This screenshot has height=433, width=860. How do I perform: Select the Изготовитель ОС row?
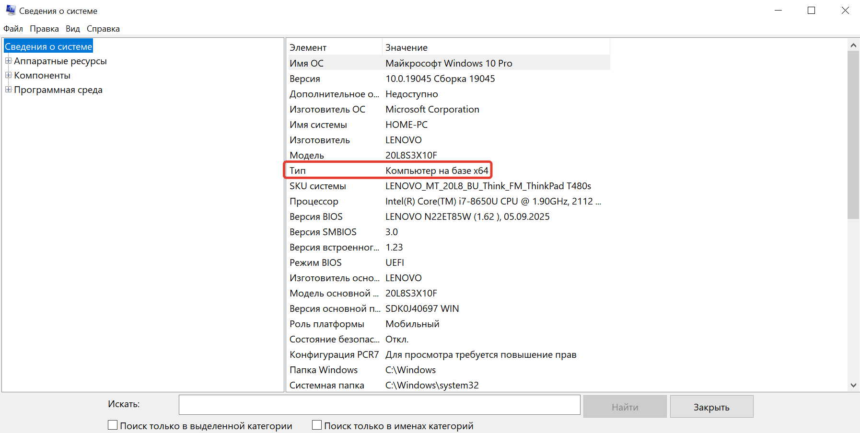448,109
